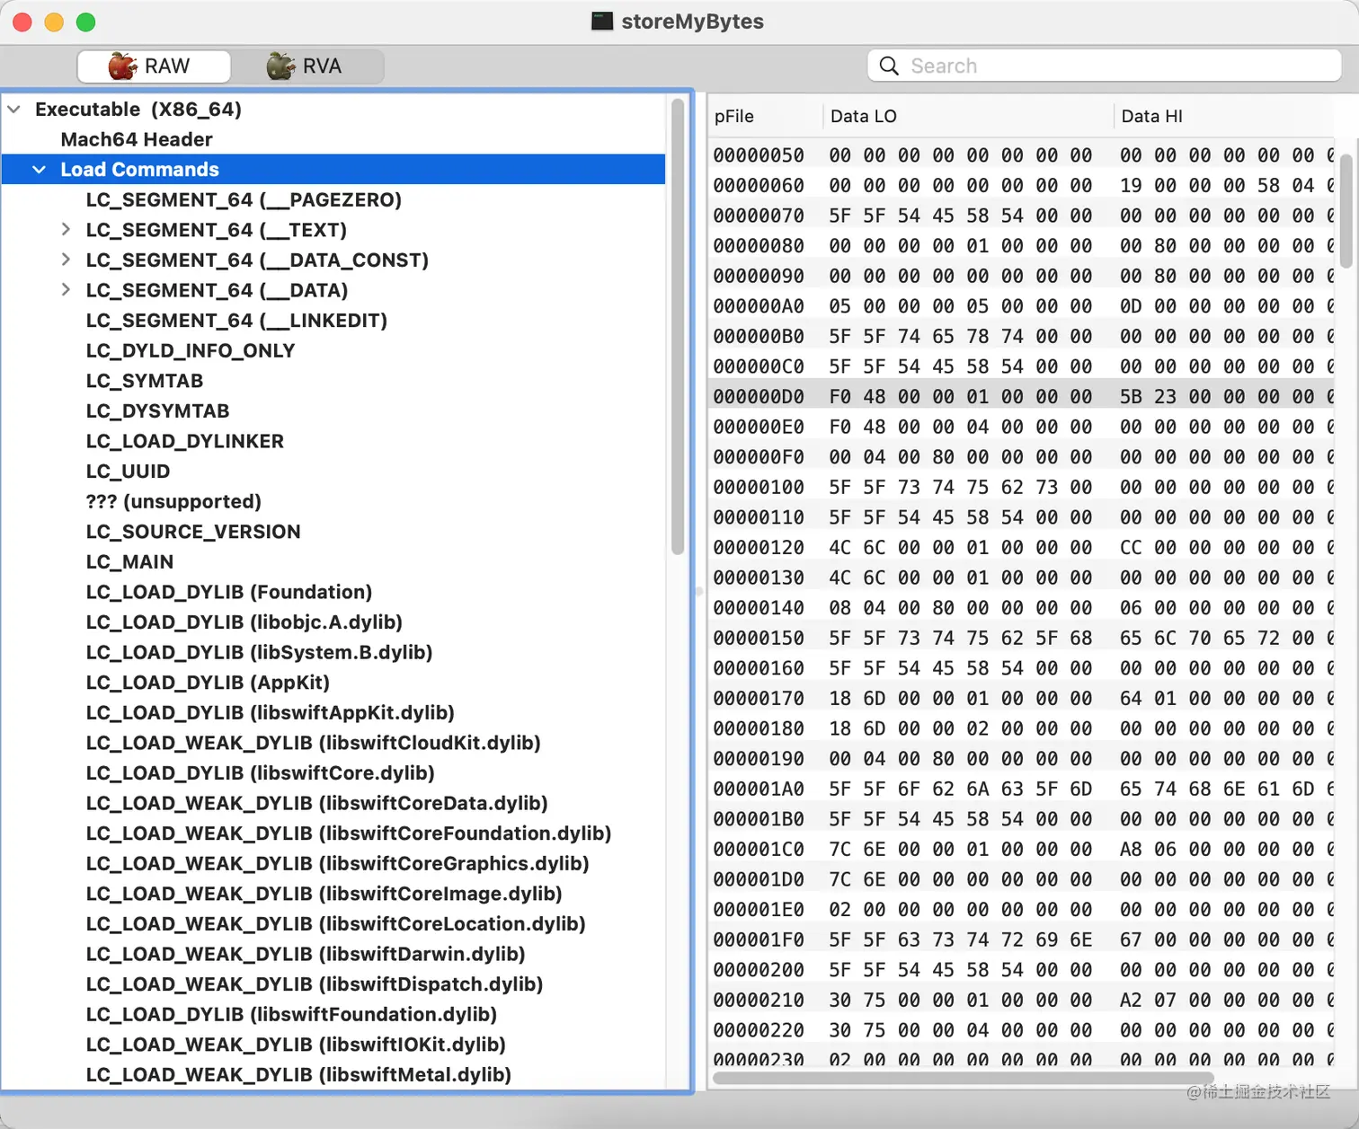Select LC_LOAD_WEAK_DYLIB (libswiftCoreGraphics.dylib)

click(338, 863)
